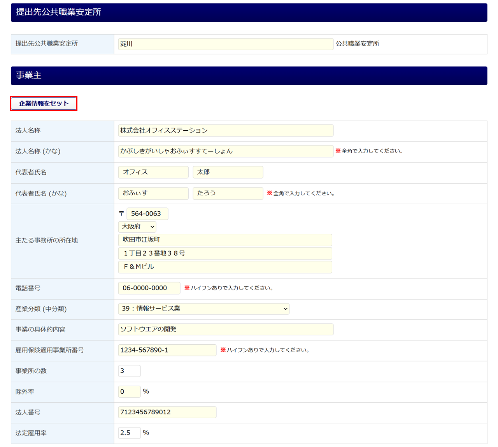Click the 法定雇用率 field showing 2.5
This screenshot has width=498, height=447.
tap(129, 433)
